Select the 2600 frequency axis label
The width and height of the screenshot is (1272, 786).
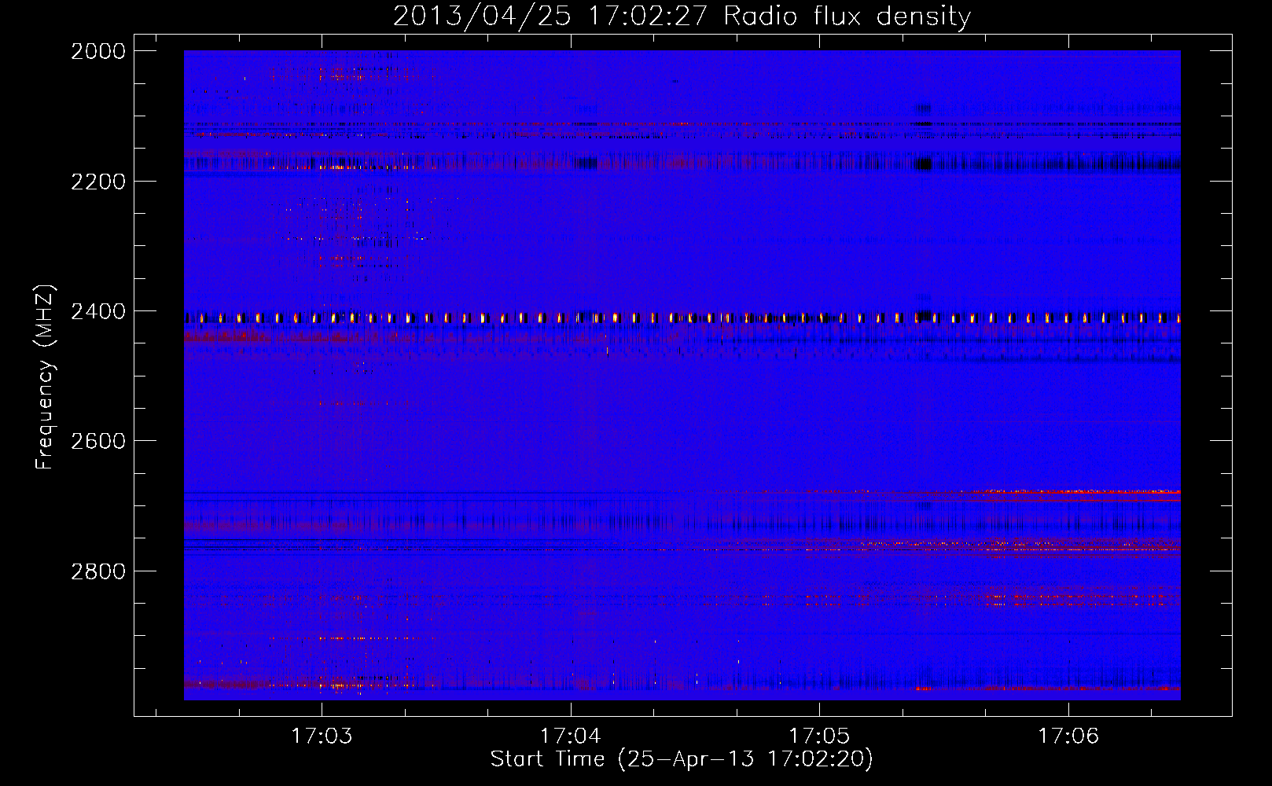point(98,441)
